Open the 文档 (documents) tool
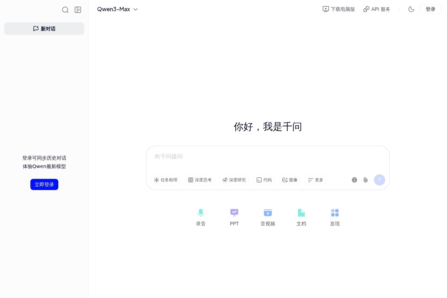The width and height of the screenshot is (447, 298). pyautogui.click(x=301, y=217)
